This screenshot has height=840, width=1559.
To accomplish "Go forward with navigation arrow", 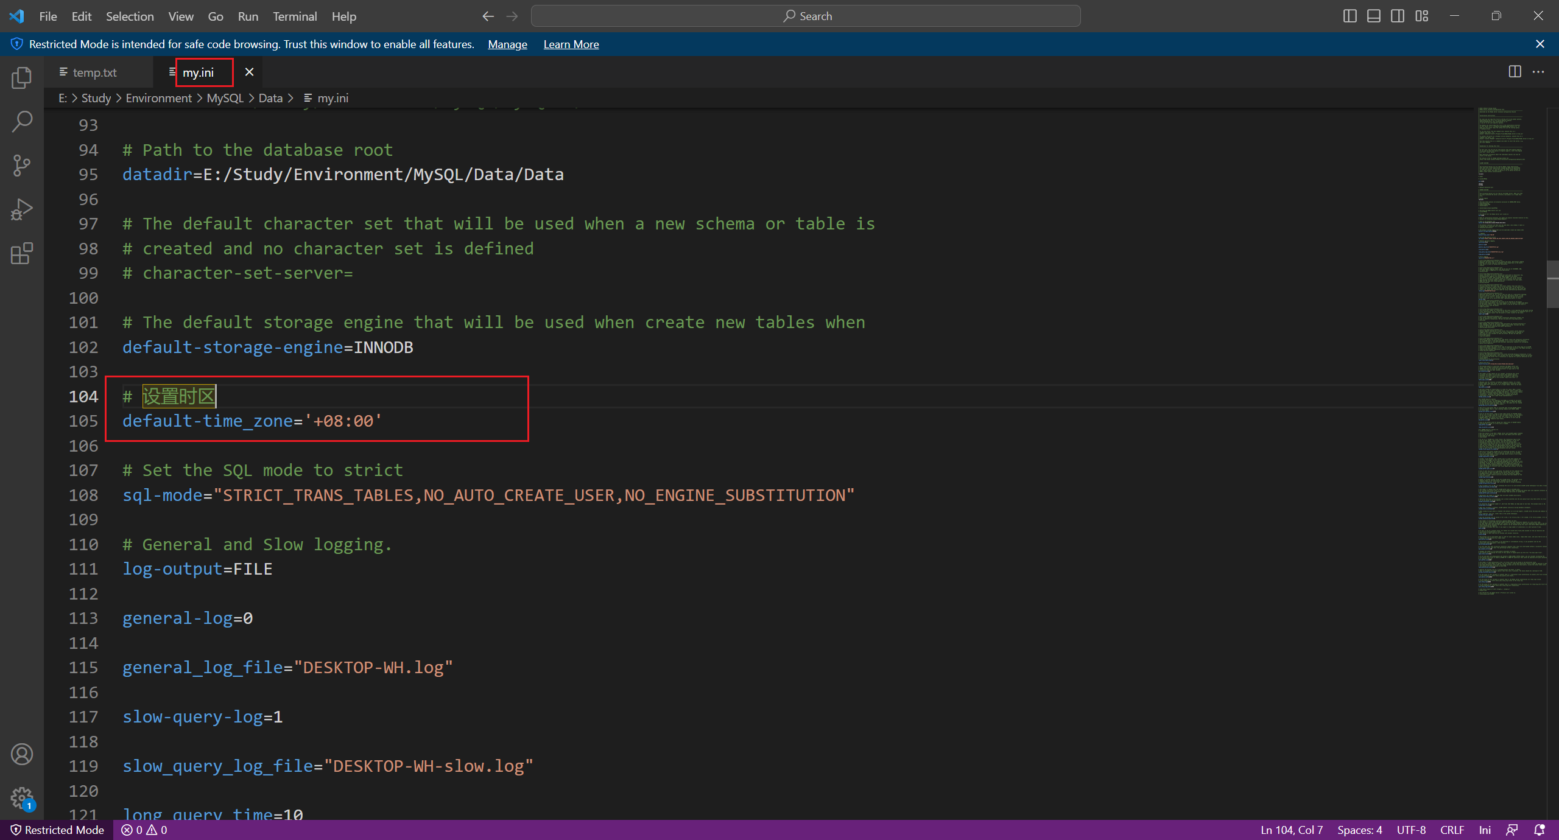I will [512, 16].
